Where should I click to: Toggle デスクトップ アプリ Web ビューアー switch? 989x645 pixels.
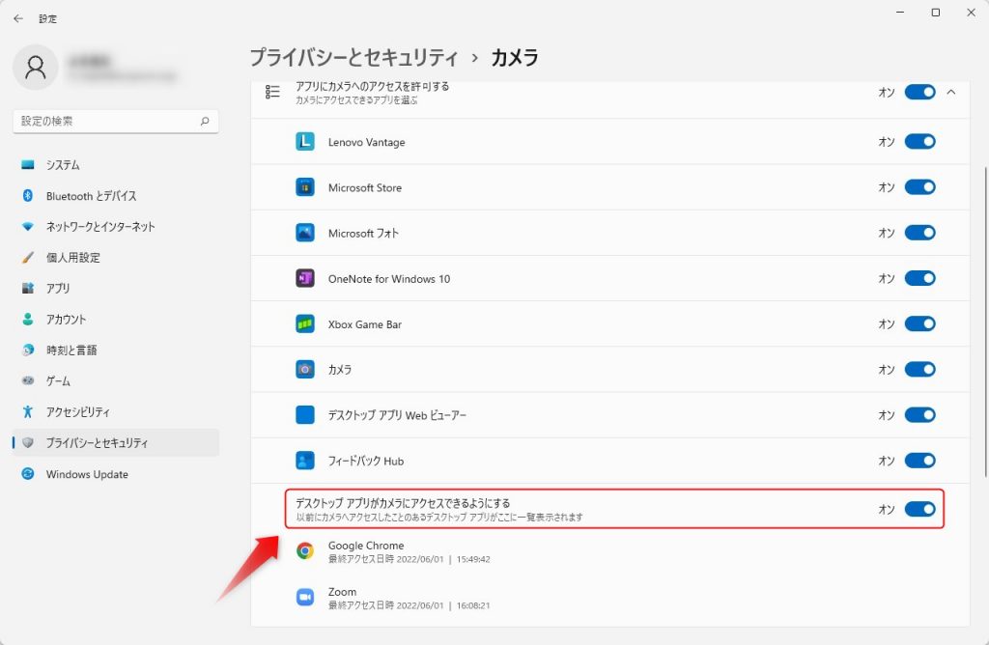point(919,415)
